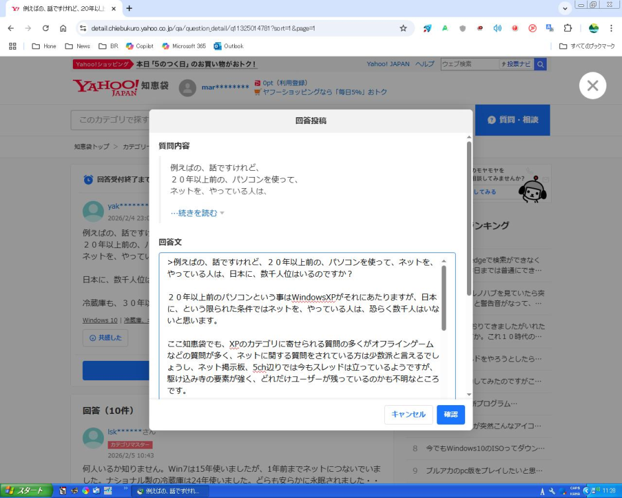622x498 pixels.
Task: Click the 共感した button
Action: click(105, 338)
